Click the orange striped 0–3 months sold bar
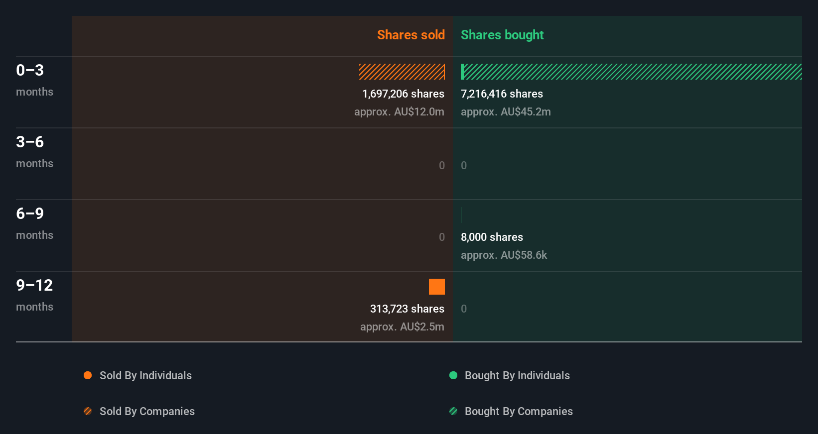This screenshot has height=434, width=818. (x=402, y=72)
